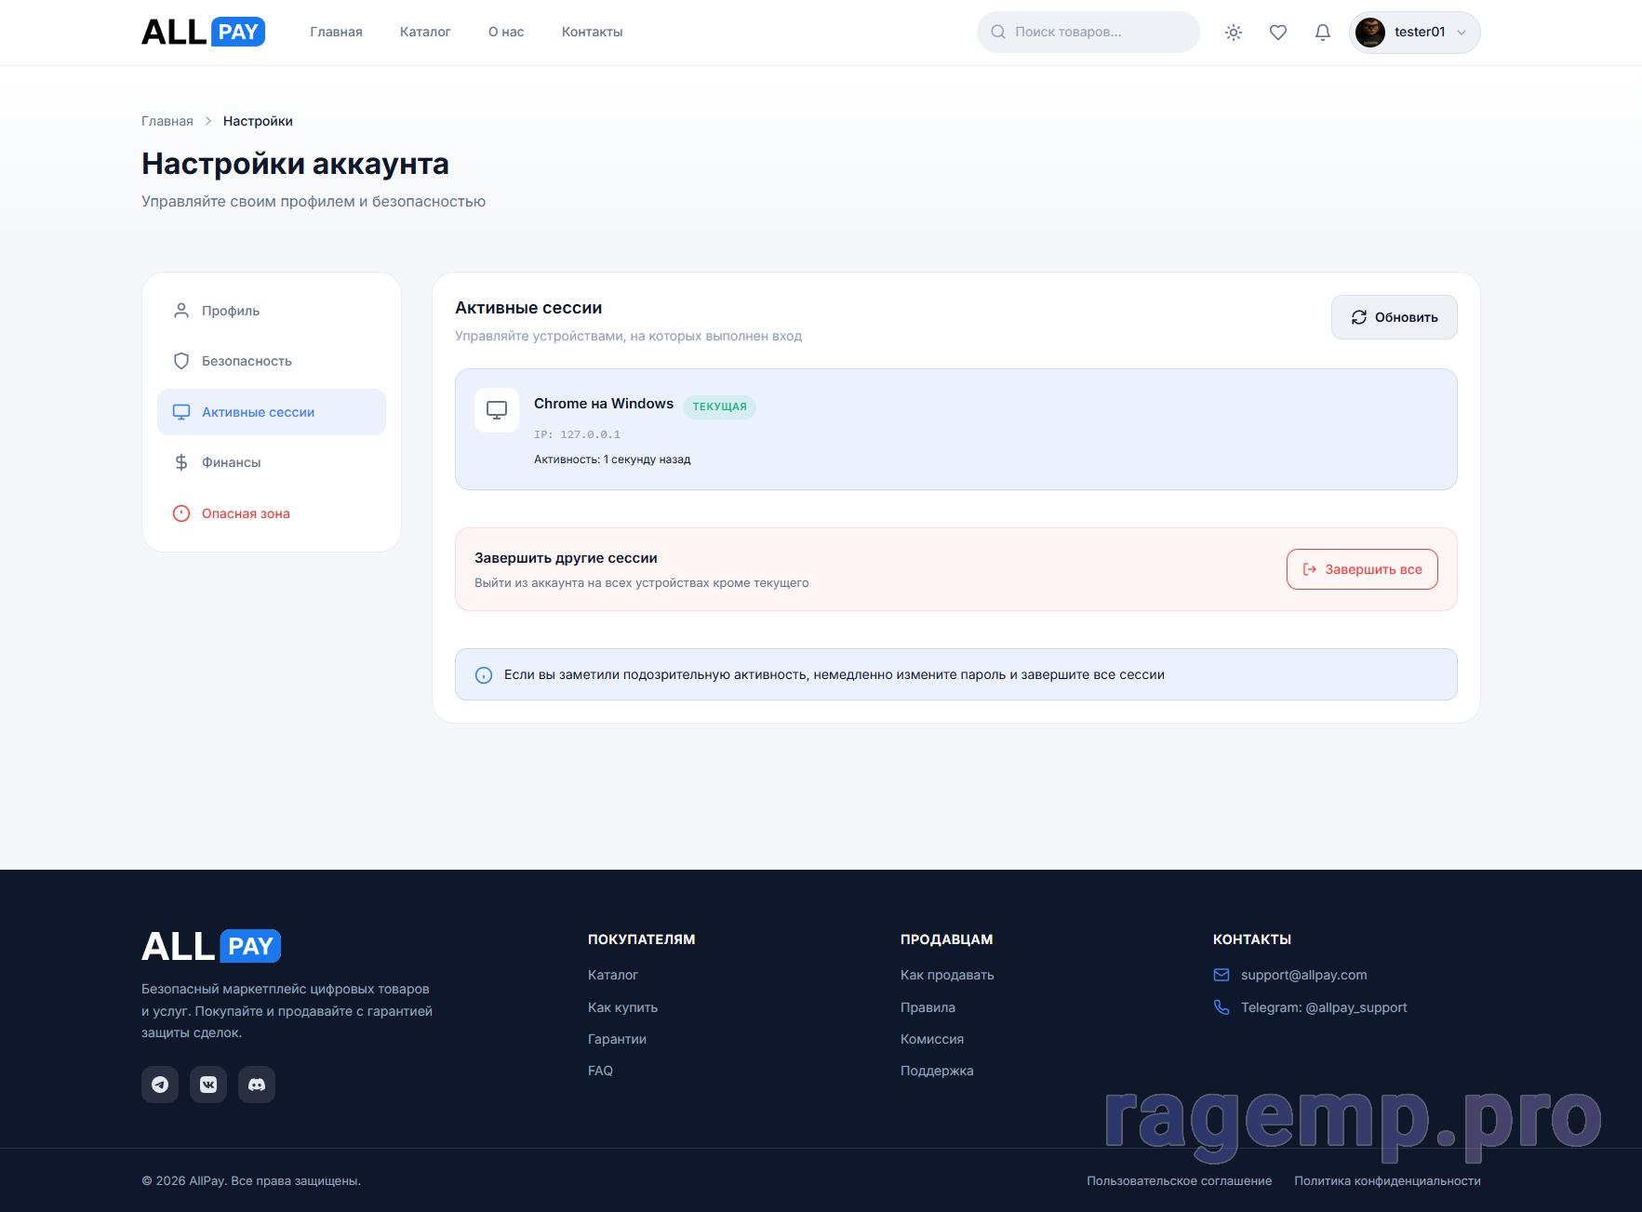The width and height of the screenshot is (1642, 1212).
Task: Switch to the Безопасность settings tab
Action: click(247, 361)
